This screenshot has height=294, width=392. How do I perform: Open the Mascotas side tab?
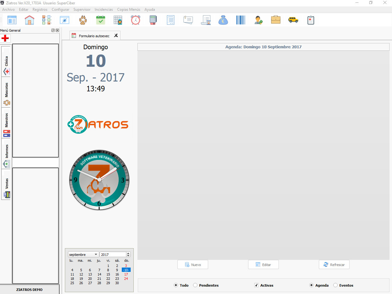coord(6,92)
